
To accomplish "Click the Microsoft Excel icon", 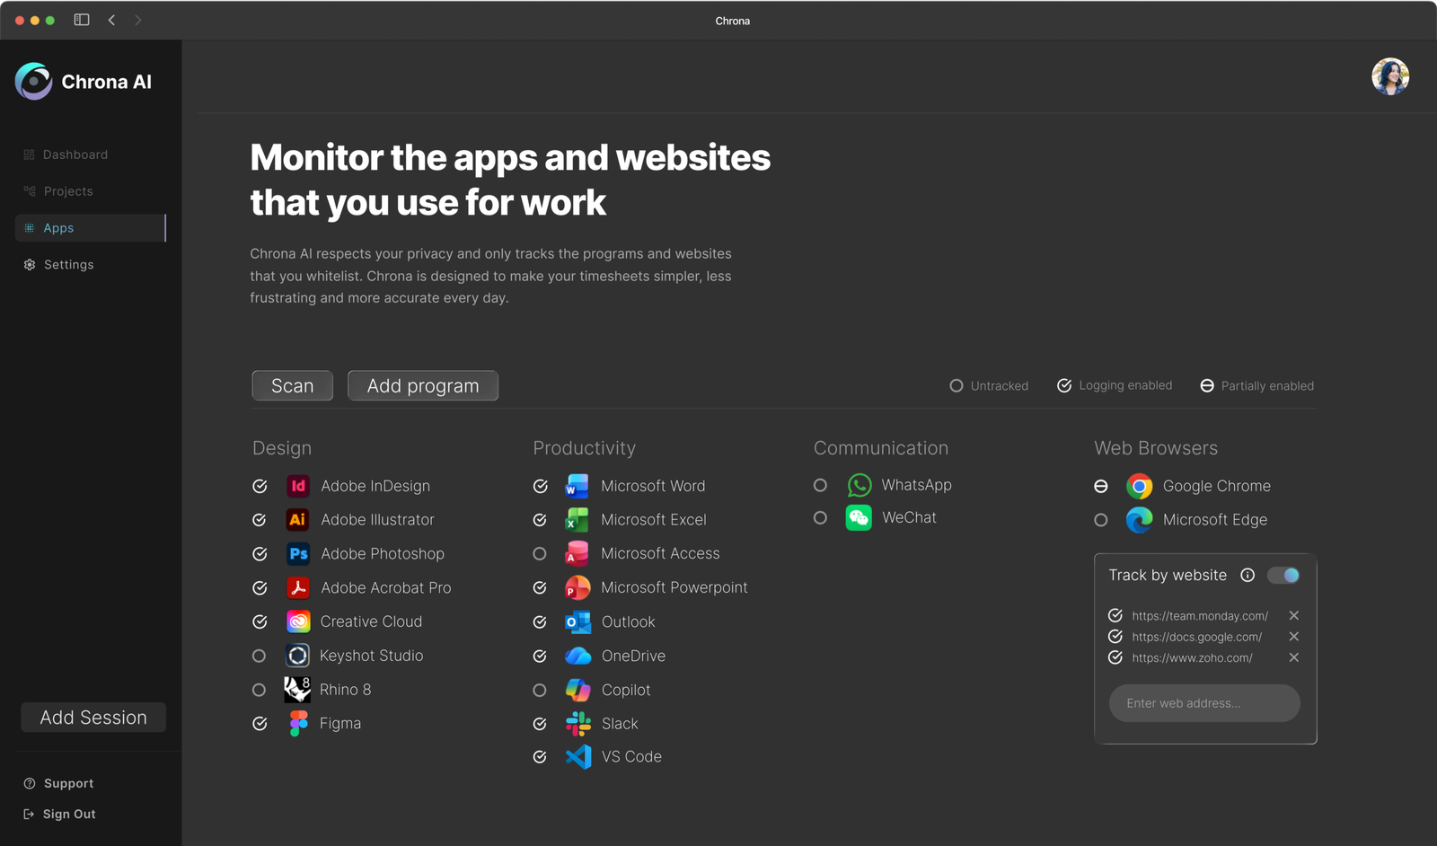I will click(577, 520).
